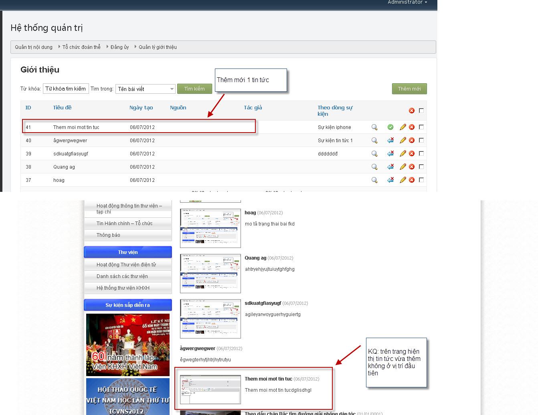Click the magnifier preview icon for row 37
The height and width of the screenshot is (415, 538).
point(374,180)
